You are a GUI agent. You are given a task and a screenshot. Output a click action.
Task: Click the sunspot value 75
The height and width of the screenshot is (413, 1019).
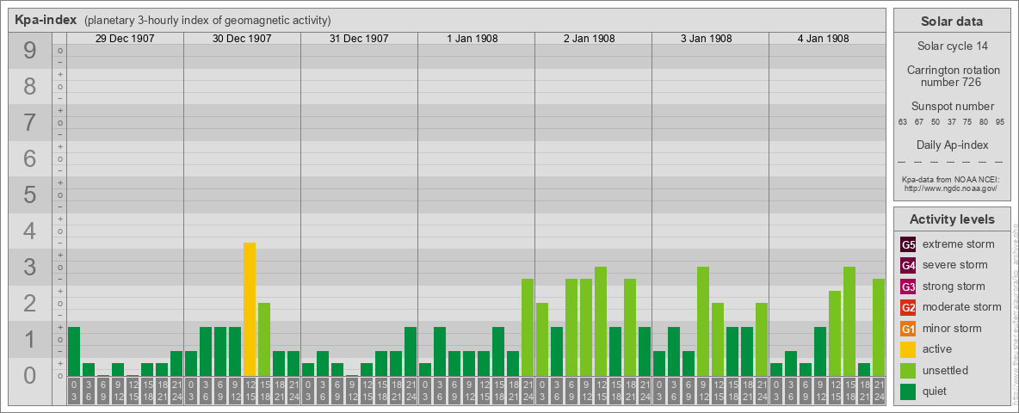pyautogui.click(x=967, y=122)
